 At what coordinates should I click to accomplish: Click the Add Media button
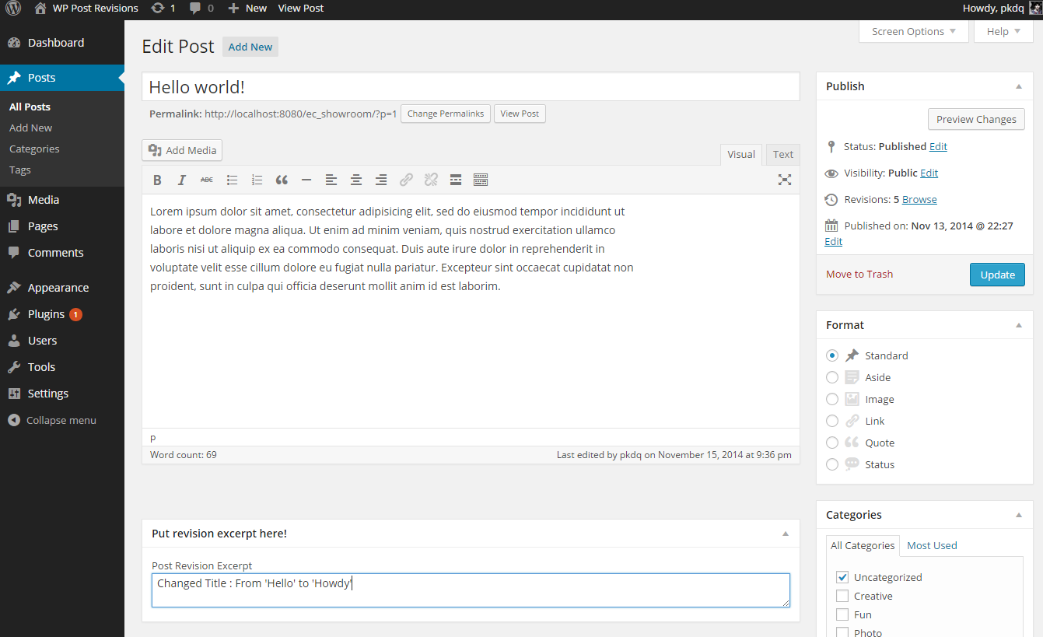pos(183,150)
